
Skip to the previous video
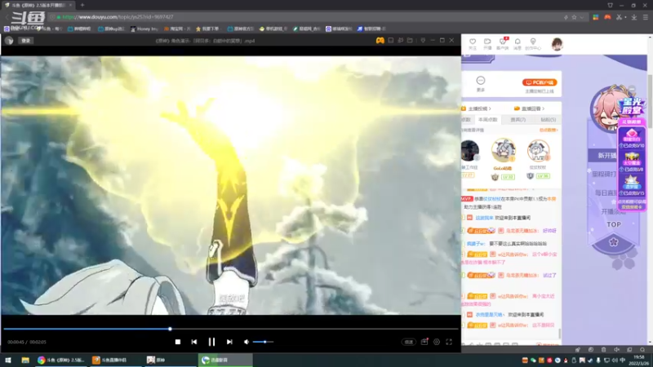(194, 342)
